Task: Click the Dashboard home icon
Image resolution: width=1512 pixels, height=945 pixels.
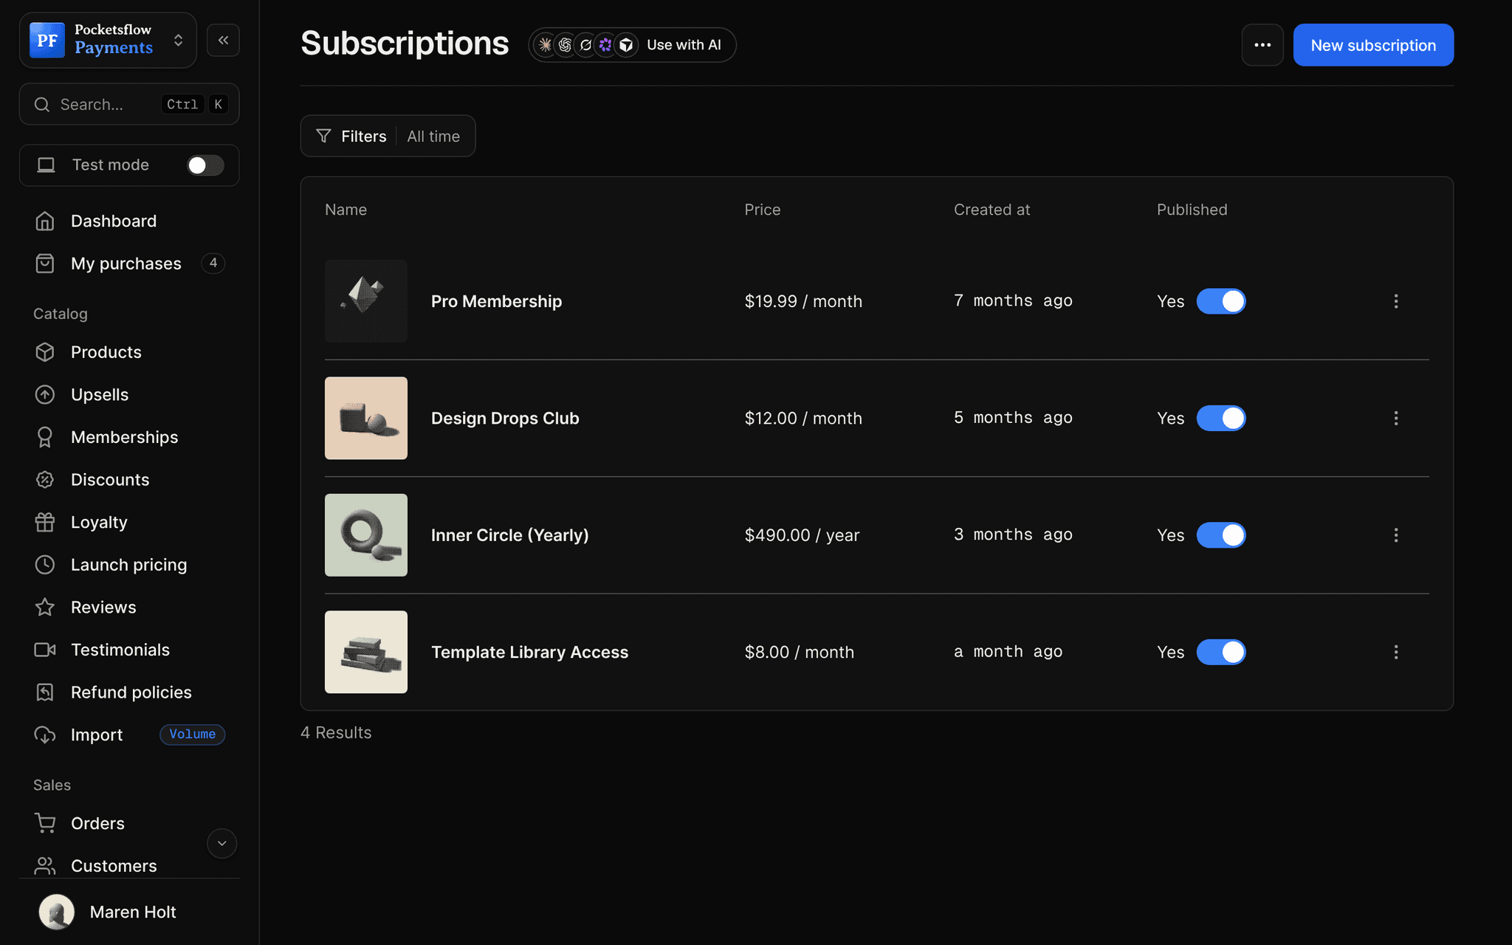Action: 45,221
